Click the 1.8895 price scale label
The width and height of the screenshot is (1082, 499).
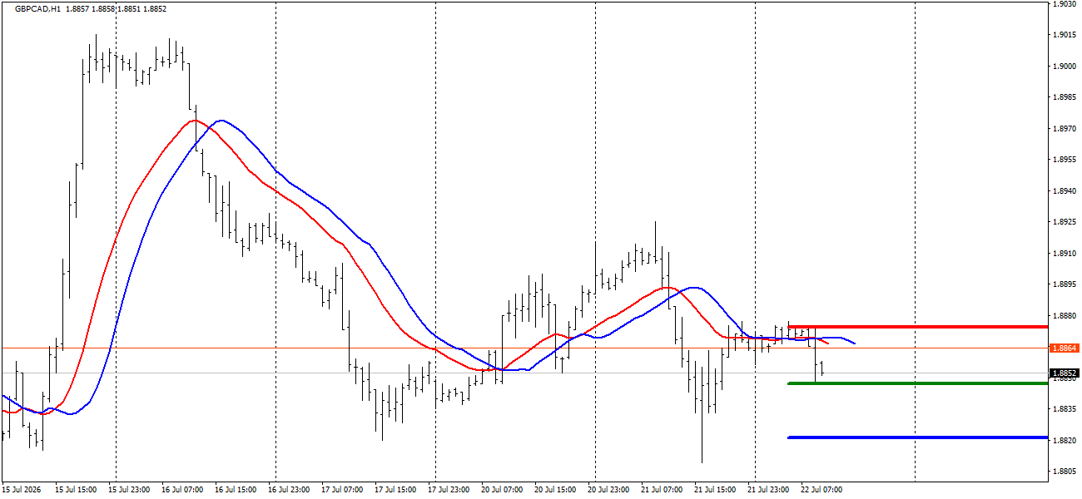[1064, 284]
